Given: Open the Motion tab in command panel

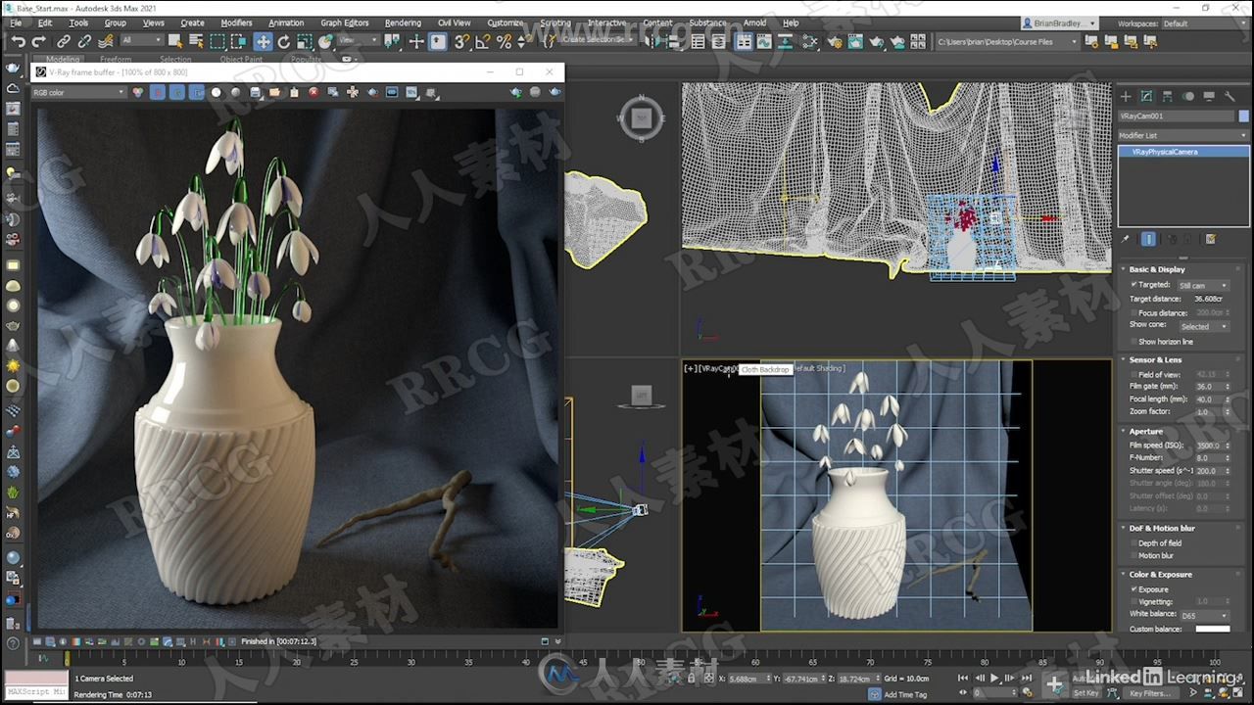Looking at the screenshot, I should [x=1188, y=96].
